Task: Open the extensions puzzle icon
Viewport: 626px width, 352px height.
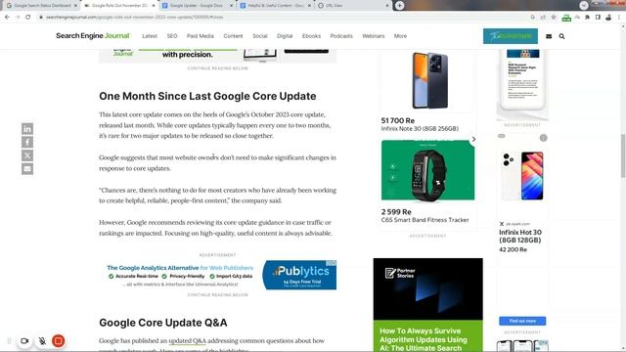Action: 587,18
